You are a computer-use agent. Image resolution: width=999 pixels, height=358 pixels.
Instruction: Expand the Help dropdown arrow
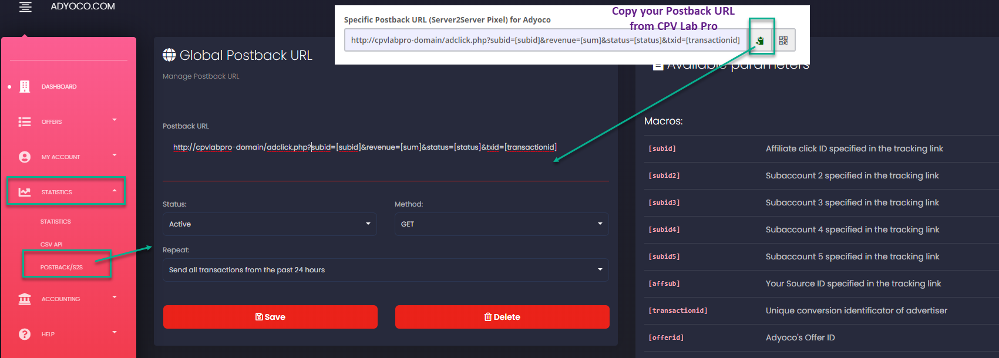click(115, 332)
